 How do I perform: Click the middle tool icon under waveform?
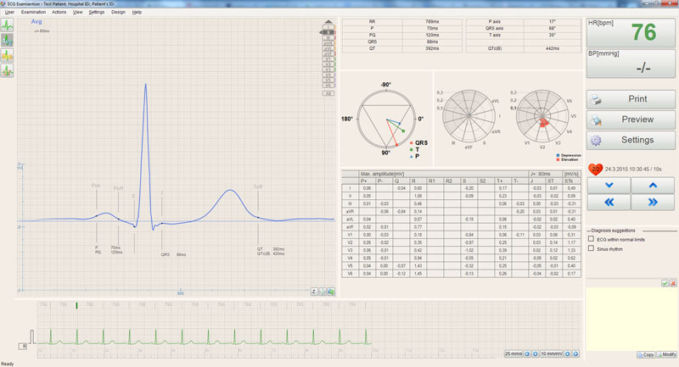coord(323,292)
